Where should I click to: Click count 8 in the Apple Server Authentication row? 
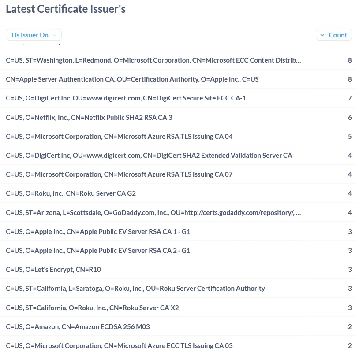[x=350, y=79]
